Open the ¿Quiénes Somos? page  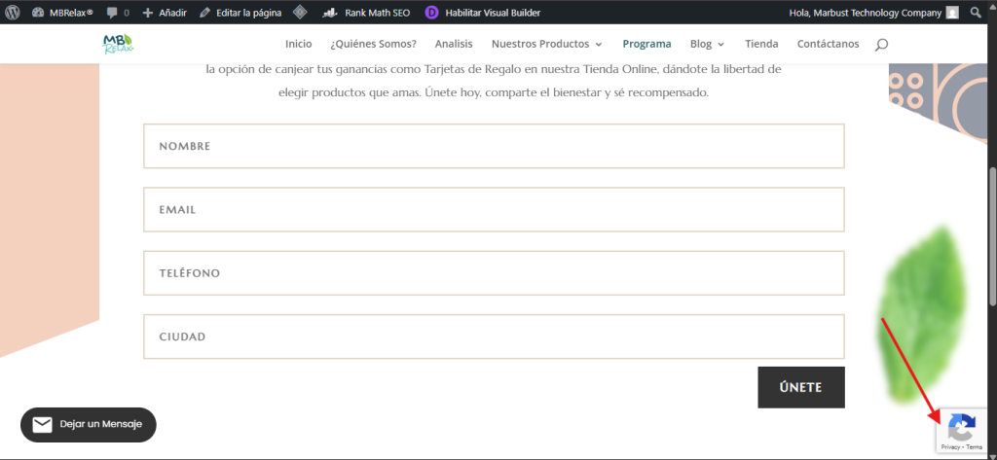pos(373,44)
